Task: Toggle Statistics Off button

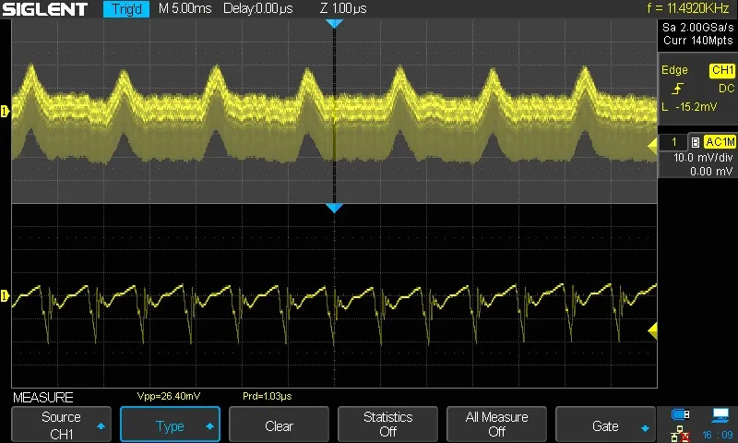Action: 387,425
